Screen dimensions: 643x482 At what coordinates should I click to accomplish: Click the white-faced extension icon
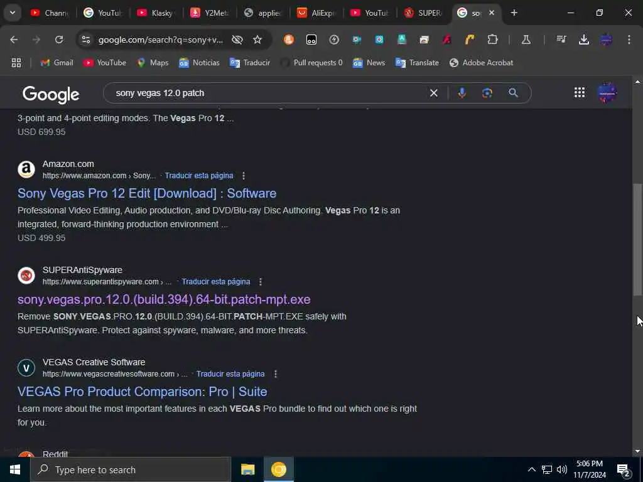click(311, 40)
